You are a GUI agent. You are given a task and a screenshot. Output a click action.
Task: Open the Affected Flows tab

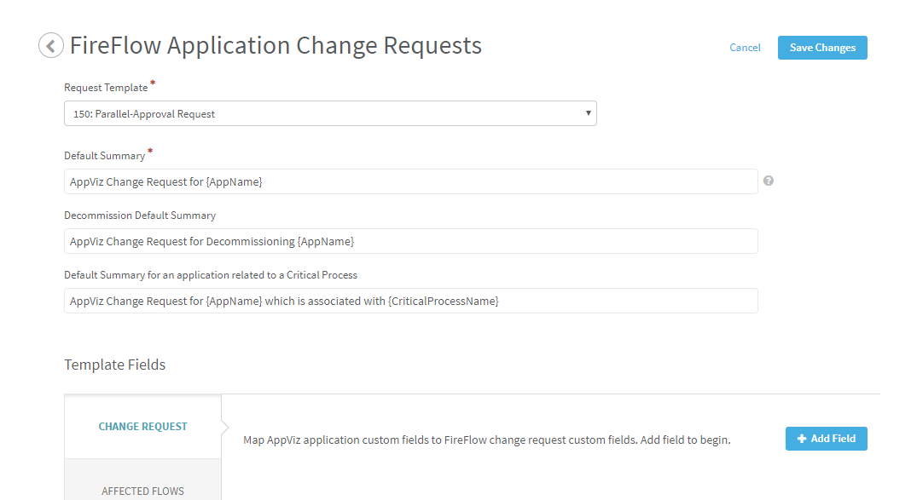click(142, 490)
